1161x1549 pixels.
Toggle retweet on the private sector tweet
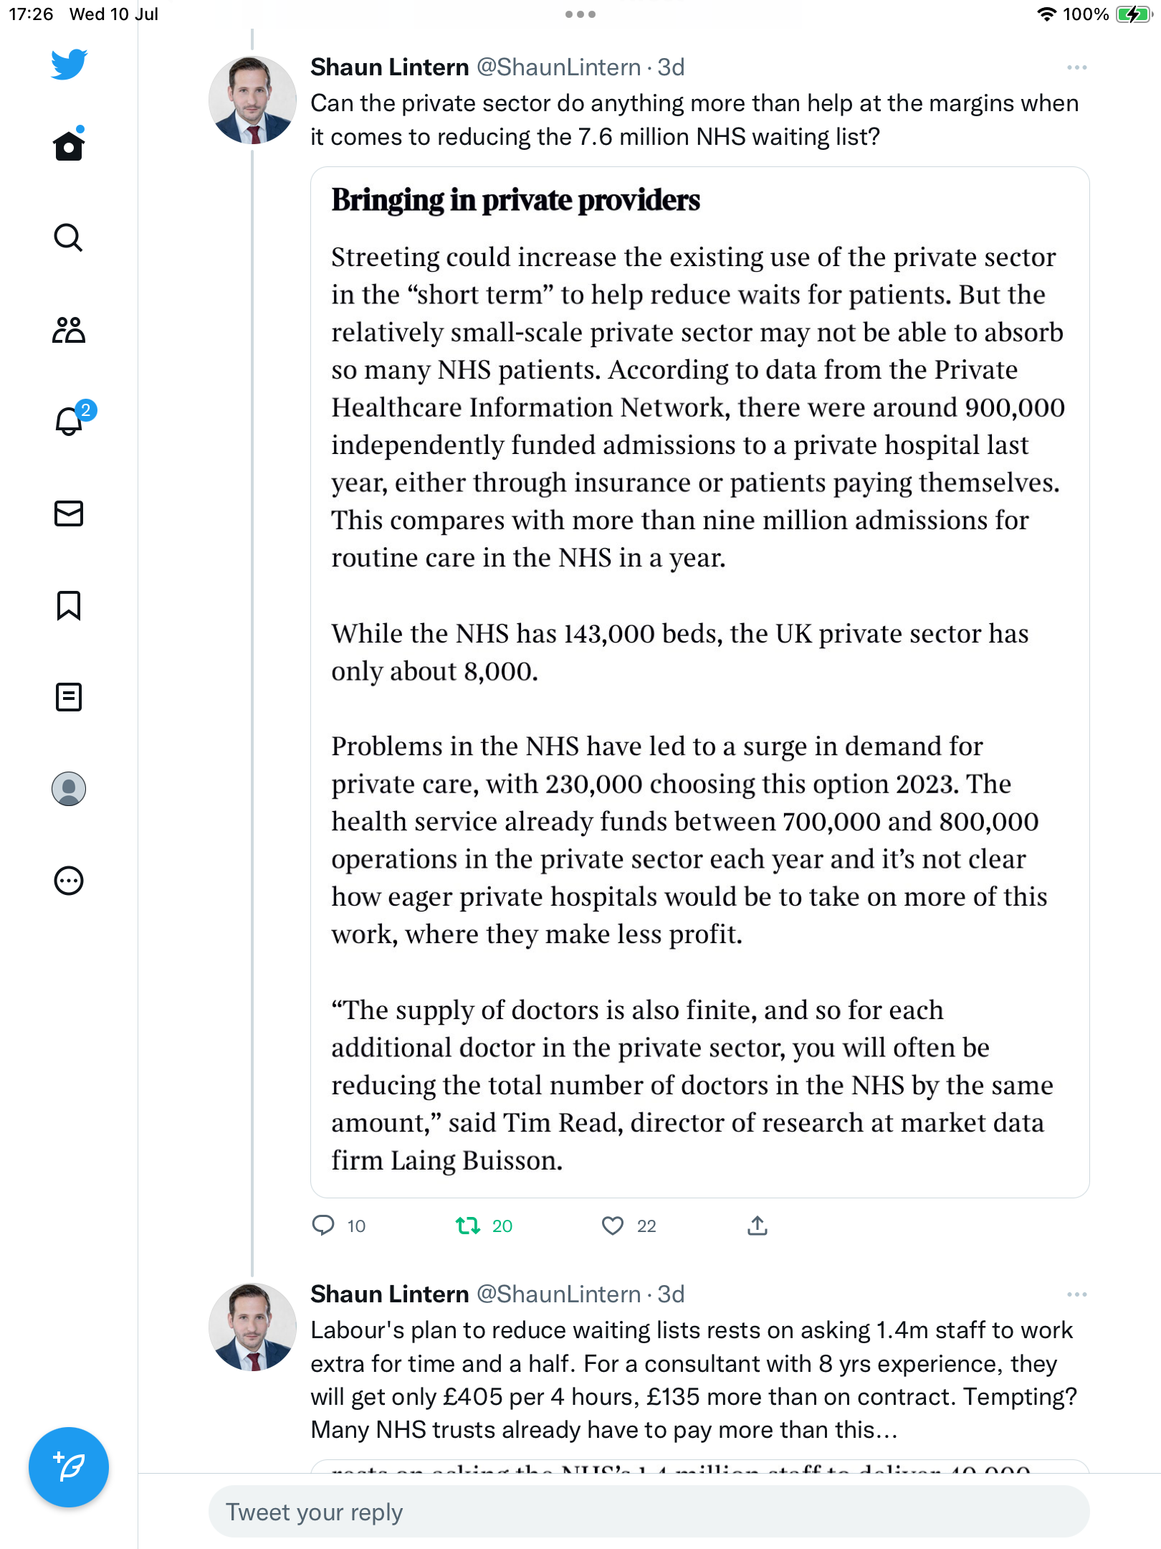coord(468,1226)
